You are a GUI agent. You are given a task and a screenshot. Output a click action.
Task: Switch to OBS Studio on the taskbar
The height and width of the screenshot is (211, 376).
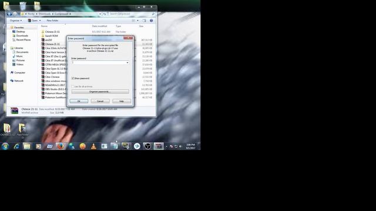point(147,146)
